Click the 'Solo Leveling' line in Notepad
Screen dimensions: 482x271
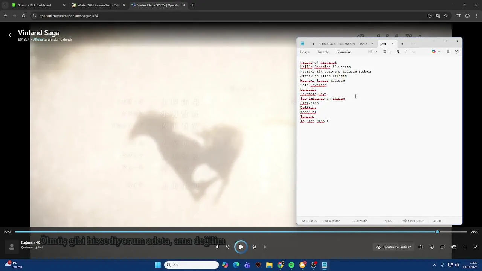tap(313, 85)
